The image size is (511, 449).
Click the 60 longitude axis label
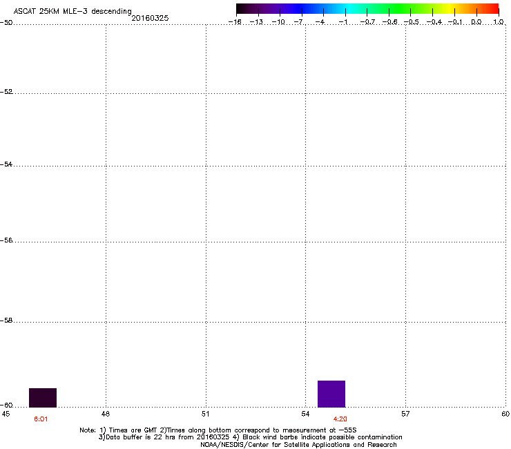(505, 414)
